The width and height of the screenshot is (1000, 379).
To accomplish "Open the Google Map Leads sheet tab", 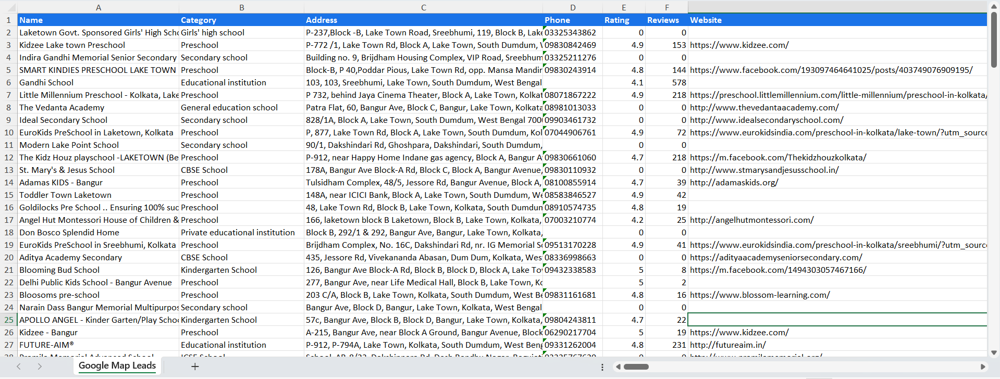I will tap(117, 365).
